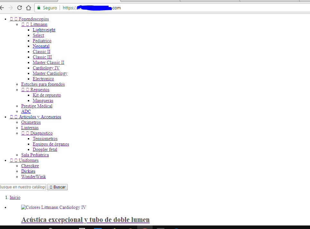Open the Linternas link
The height and width of the screenshot is (229, 310).
pyautogui.click(x=30, y=128)
